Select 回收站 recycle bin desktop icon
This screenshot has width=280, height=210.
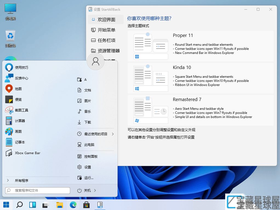tap(10, 39)
